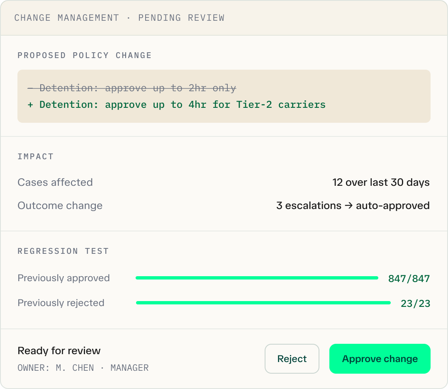Click the 'Previously approved' label
This screenshot has width=448, height=389.
(x=64, y=278)
